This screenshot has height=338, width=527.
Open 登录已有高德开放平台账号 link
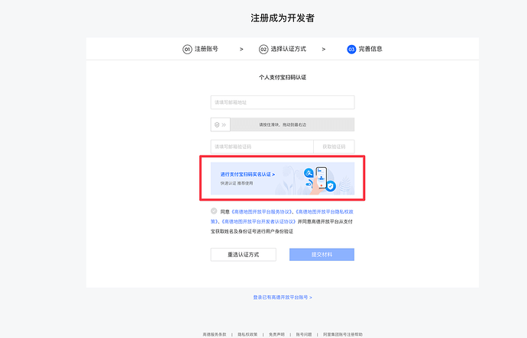point(283,298)
